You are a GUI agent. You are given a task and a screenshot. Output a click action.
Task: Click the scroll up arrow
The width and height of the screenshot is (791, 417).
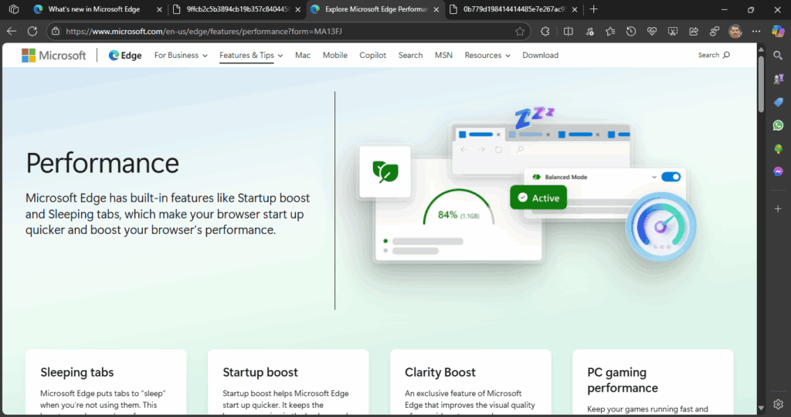tap(761, 49)
